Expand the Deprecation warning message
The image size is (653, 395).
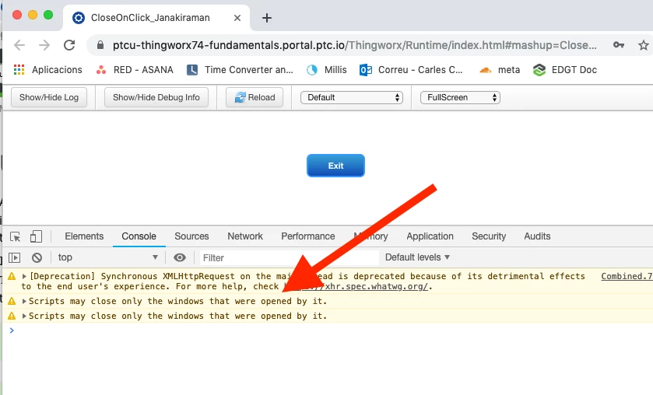[24, 276]
